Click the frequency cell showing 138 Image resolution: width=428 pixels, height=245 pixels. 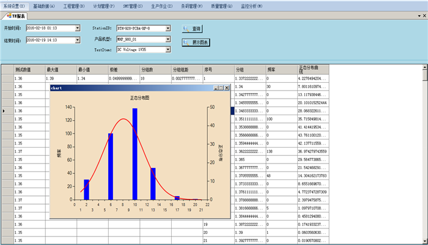pyautogui.click(x=282, y=151)
